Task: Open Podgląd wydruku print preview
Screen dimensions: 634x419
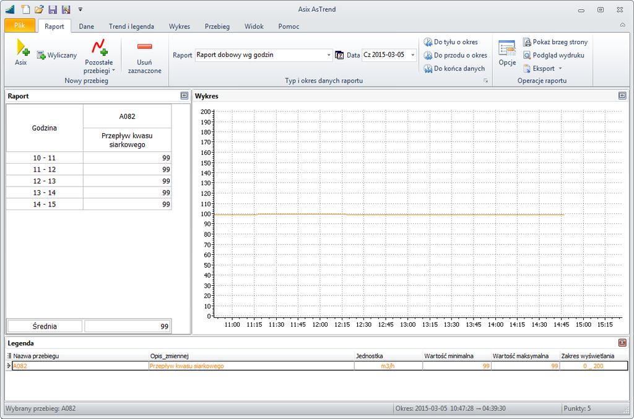Action: pos(554,55)
